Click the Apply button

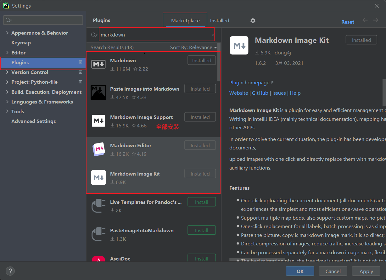pyautogui.click(x=366, y=271)
